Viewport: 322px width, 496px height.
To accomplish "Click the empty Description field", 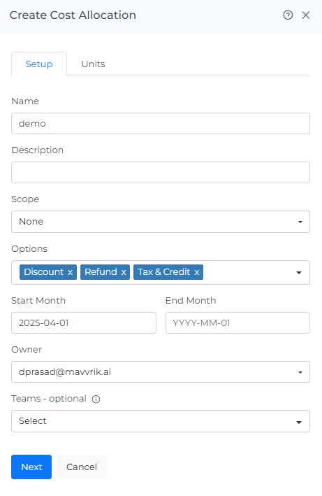I will 161,172.
